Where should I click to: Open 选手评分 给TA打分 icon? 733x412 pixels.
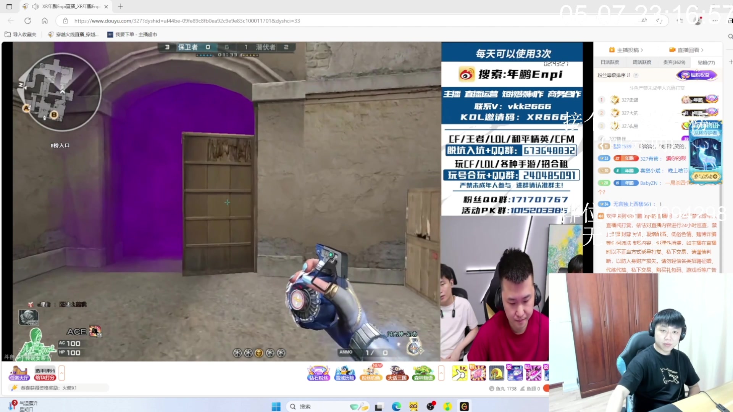[x=45, y=373]
